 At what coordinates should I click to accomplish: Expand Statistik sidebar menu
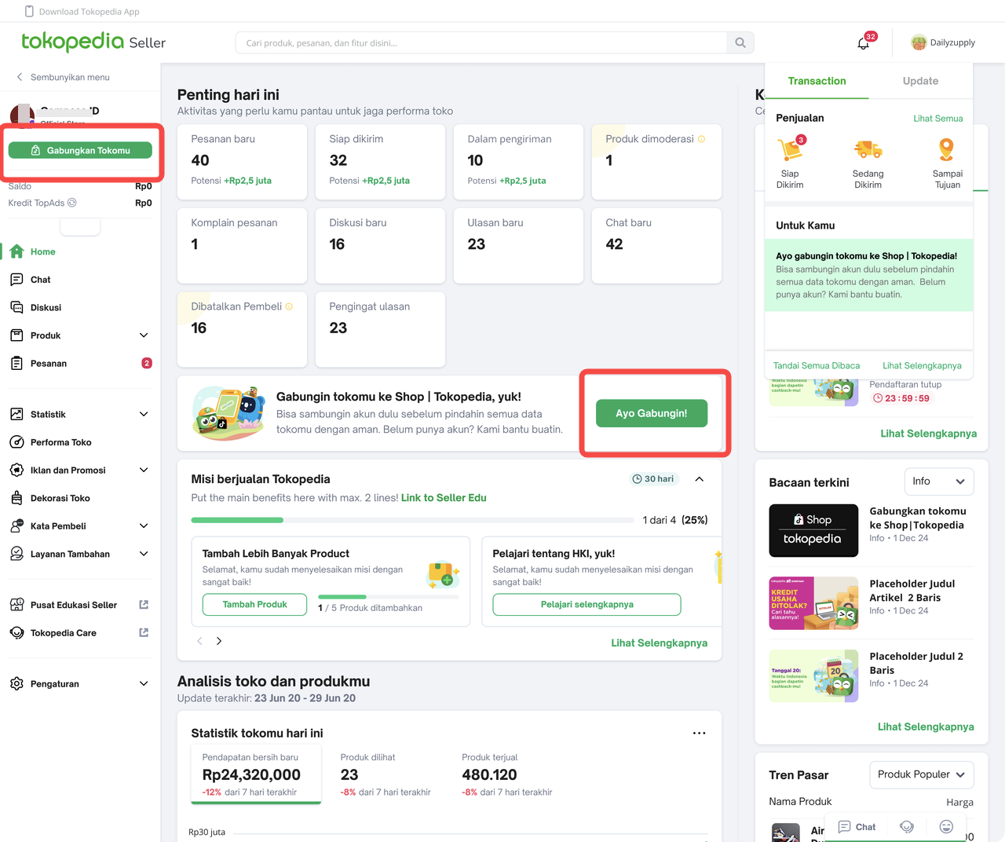(x=144, y=414)
